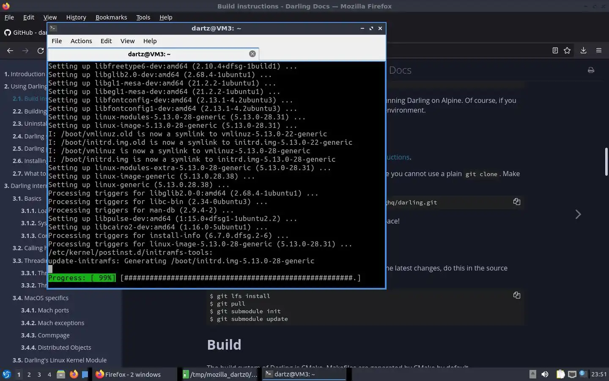Open terminal View menu
This screenshot has height=381, width=609.
(x=127, y=41)
